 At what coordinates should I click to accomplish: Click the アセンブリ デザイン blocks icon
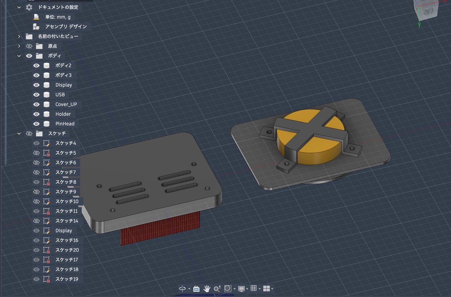coord(36,26)
